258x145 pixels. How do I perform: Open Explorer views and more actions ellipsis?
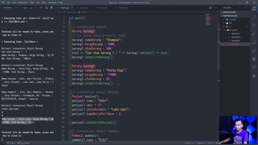[x=246, y=8]
